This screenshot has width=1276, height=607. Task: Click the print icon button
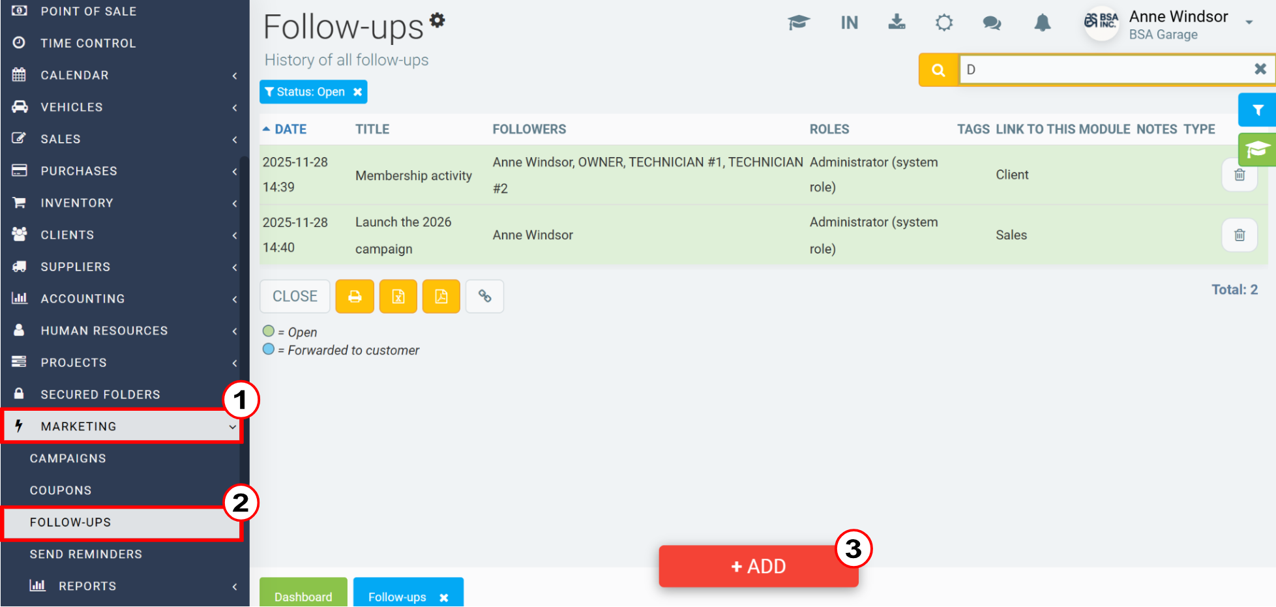(355, 297)
